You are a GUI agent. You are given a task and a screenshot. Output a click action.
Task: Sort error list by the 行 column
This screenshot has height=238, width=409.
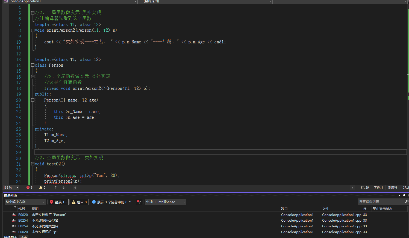(365, 209)
